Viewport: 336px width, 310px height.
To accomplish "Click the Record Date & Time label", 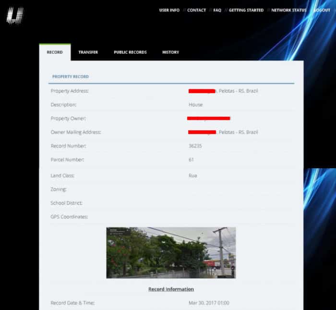I will tap(72, 303).
